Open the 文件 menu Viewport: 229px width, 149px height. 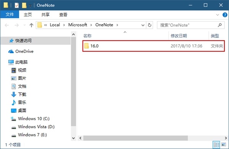(10, 14)
